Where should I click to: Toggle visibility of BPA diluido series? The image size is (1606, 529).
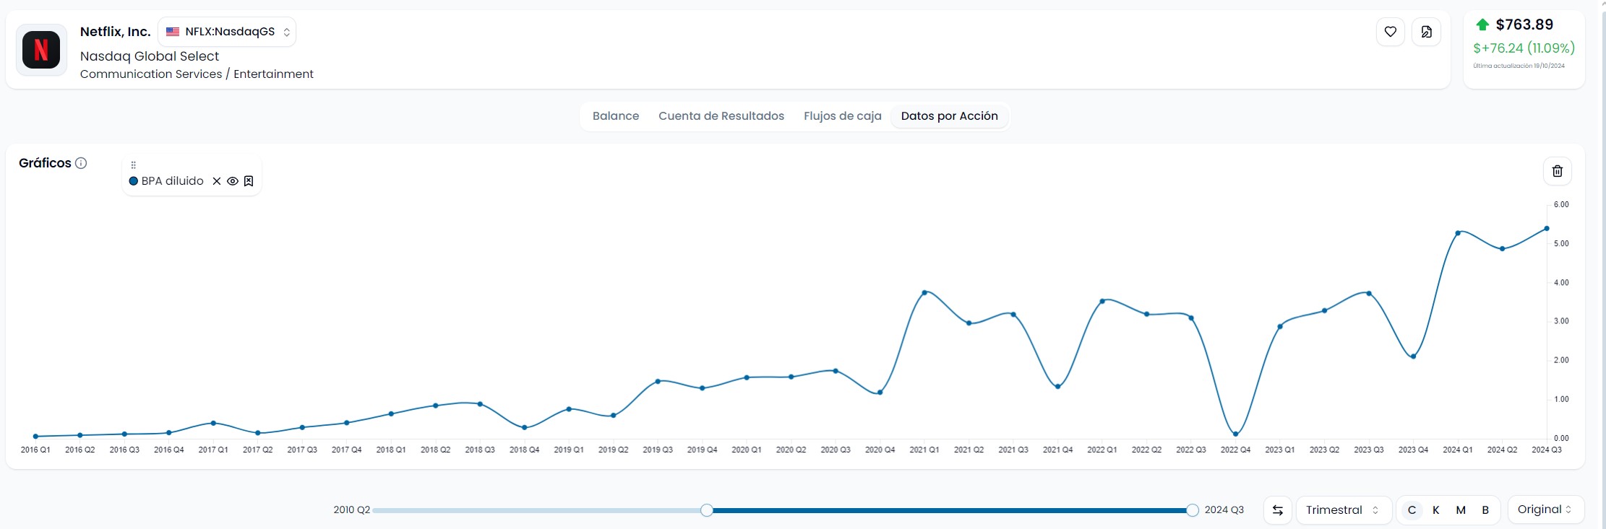(233, 181)
